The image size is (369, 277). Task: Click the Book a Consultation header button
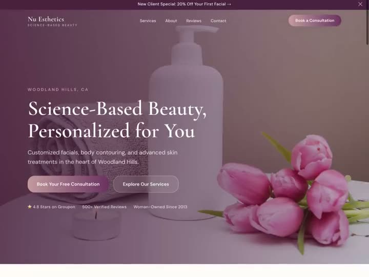click(315, 21)
